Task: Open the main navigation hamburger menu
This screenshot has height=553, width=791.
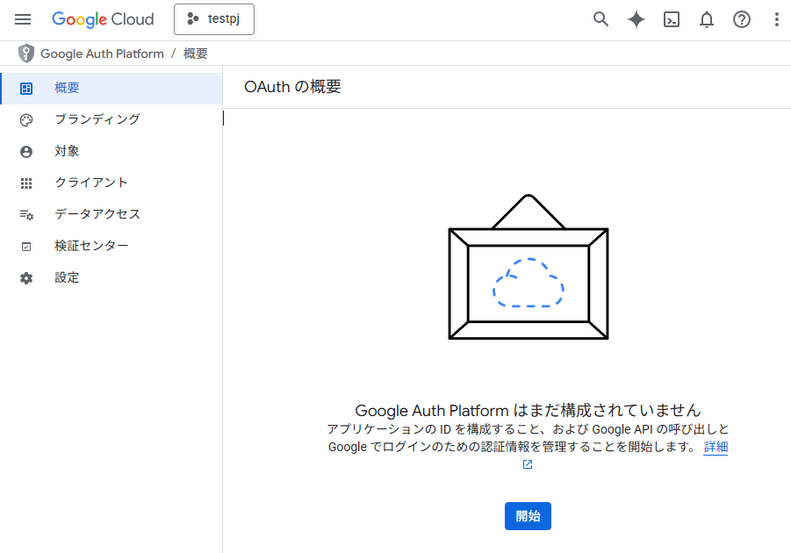Action: (x=23, y=19)
